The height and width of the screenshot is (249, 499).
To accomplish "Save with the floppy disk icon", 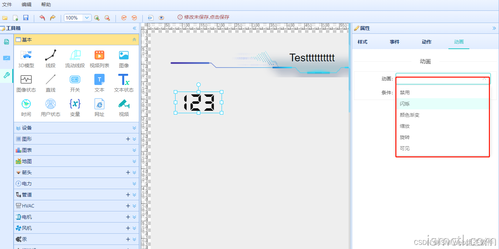I will 25,18.
